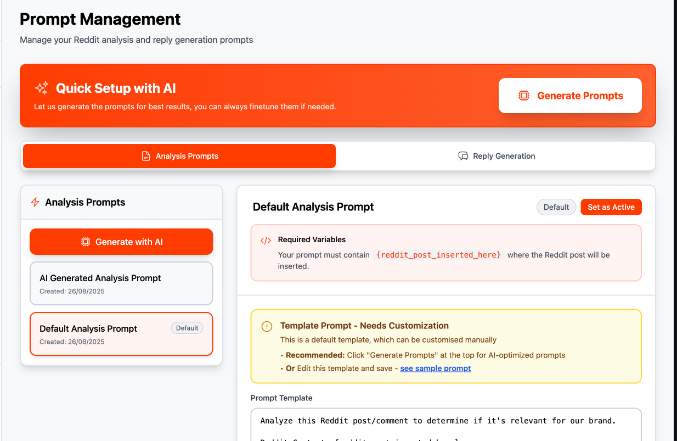Image resolution: width=677 pixels, height=441 pixels.
Task: Click the Generate with AI button
Action: coord(121,242)
